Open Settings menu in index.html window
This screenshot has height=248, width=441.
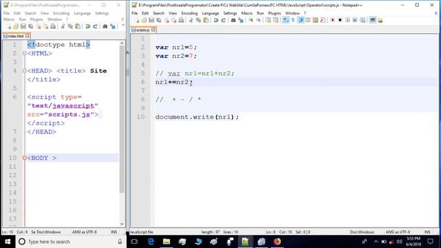[102, 13]
